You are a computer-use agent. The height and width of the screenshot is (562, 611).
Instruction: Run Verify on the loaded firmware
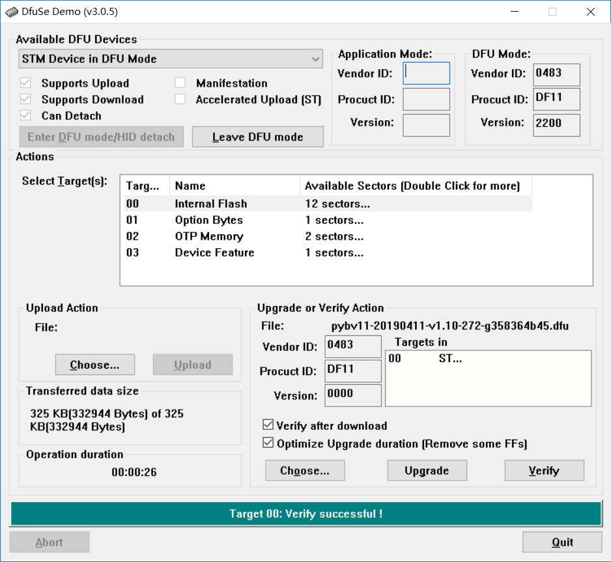tap(544, 470)
